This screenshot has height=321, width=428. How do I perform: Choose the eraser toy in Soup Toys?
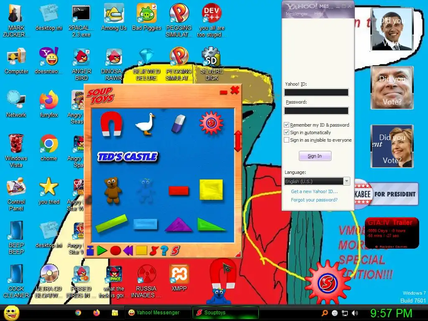point(178,124)
